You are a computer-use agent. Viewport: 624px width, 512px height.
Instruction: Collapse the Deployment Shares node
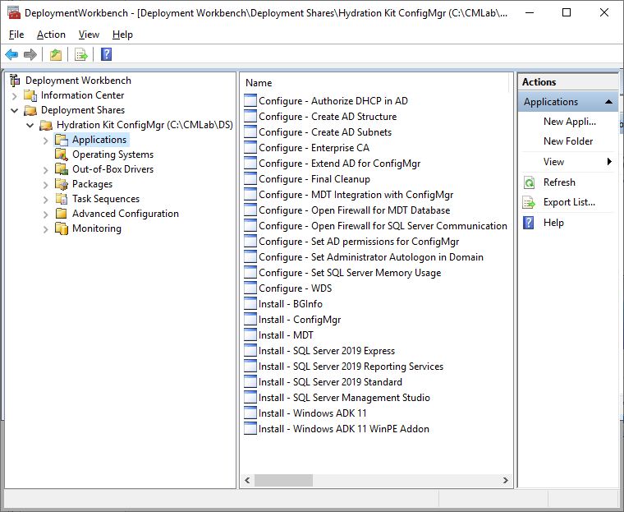point(14,110)
